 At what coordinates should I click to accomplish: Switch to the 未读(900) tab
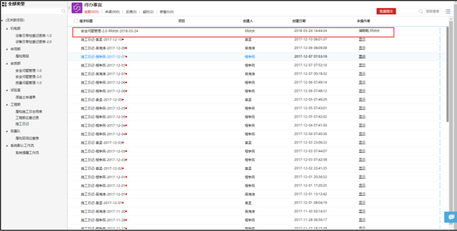point(112,12)
